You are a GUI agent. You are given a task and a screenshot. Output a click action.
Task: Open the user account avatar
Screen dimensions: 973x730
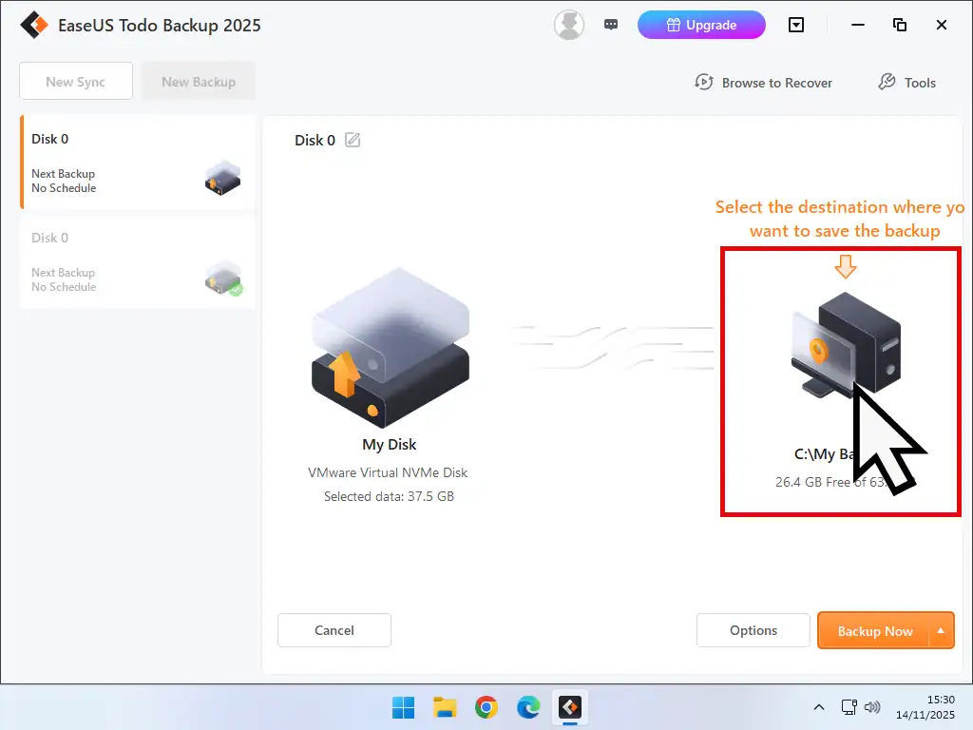click(x=568, y=25)
